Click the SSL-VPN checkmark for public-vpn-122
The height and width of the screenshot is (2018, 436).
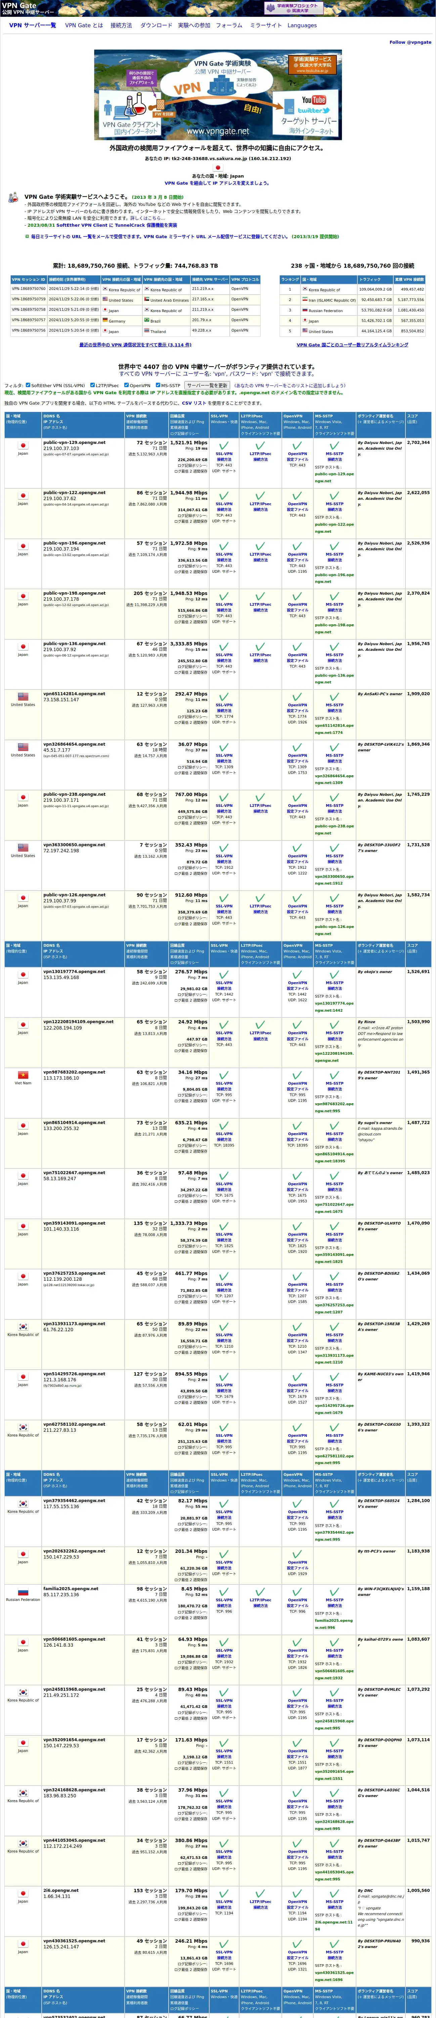click(x=224, y=495)
